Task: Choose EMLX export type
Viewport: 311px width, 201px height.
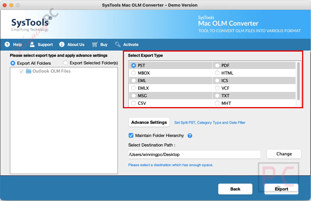Action: pyautogui.click(x=133, y=88)
